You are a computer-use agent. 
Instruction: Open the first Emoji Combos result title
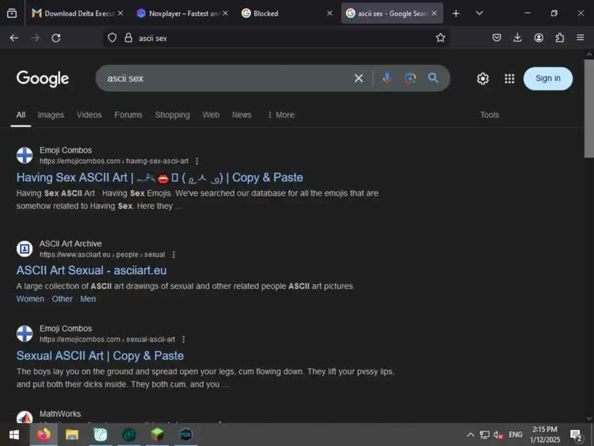point(160,178)
